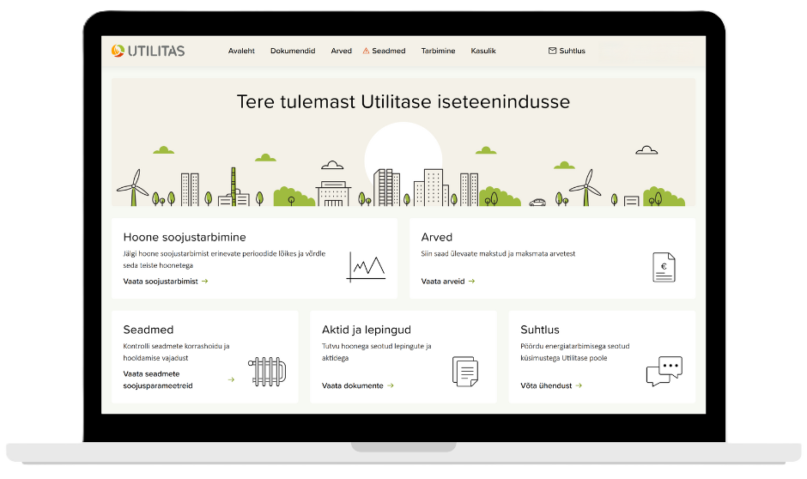Screen dimensions: 807x479
Task: Click the Utilitas logo icon
Action: (118, 51)
